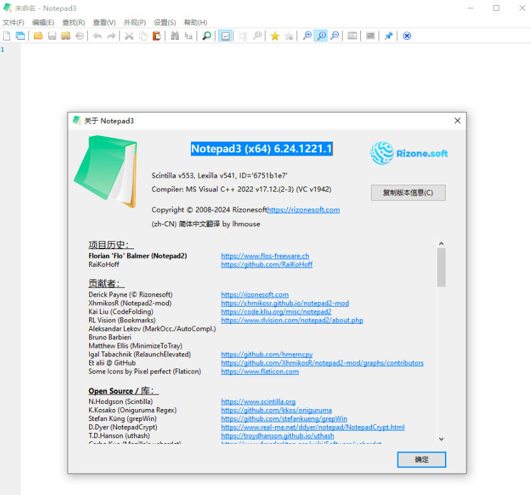The height and width of the screenshot is (495, 531).
Task: Open the 帮助(H) menu
Action: tap(195, 23)
